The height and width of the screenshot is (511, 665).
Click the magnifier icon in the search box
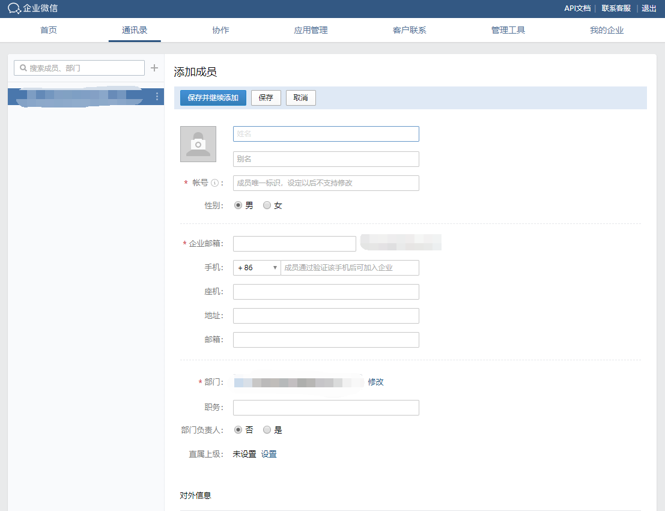point(23,68)
